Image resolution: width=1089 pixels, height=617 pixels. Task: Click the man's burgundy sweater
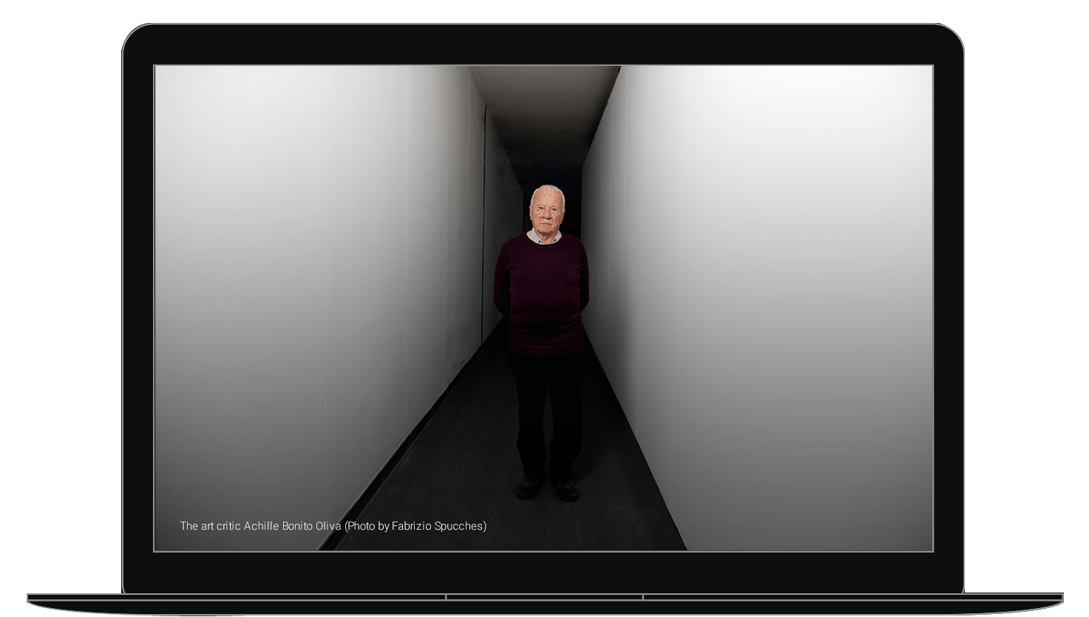pos(541,296)
